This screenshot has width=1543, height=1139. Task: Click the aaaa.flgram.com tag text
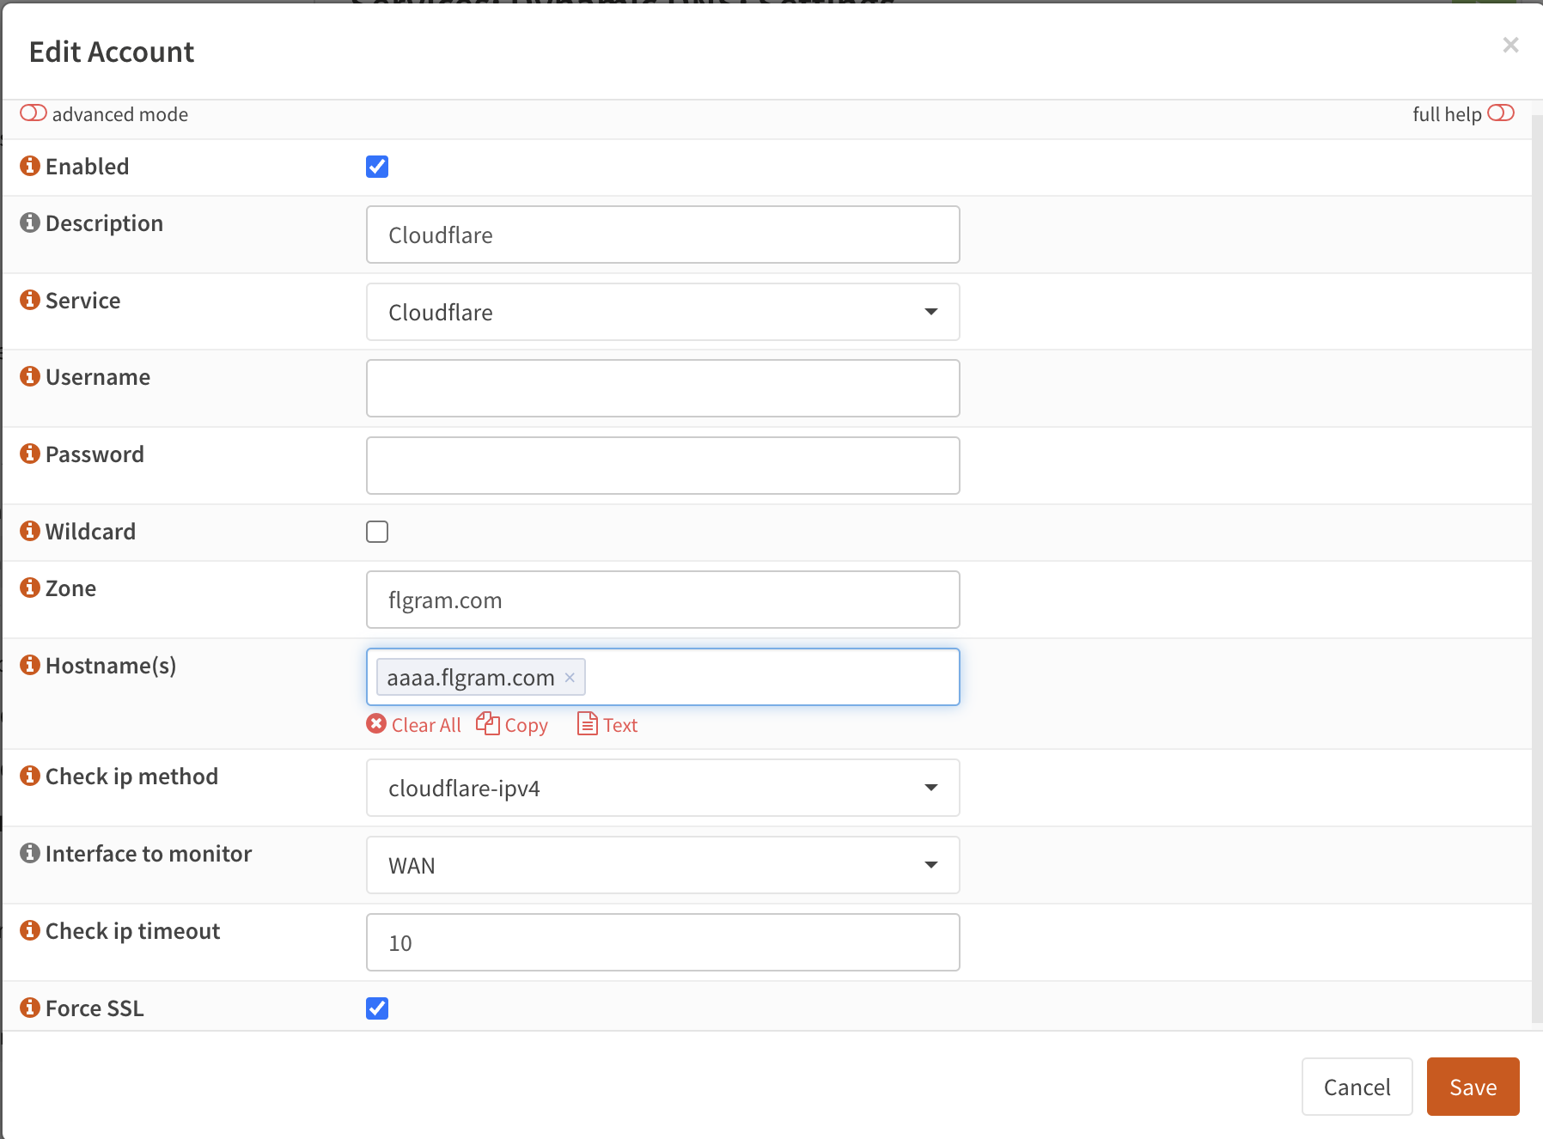471,678
